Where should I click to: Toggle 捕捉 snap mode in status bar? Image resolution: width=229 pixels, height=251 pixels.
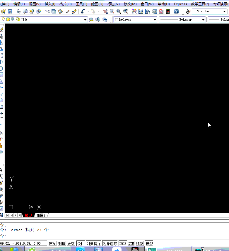coord(52,243)
